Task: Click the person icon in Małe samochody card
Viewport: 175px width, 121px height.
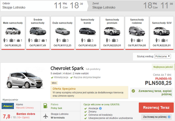Action: coord(5,40)
